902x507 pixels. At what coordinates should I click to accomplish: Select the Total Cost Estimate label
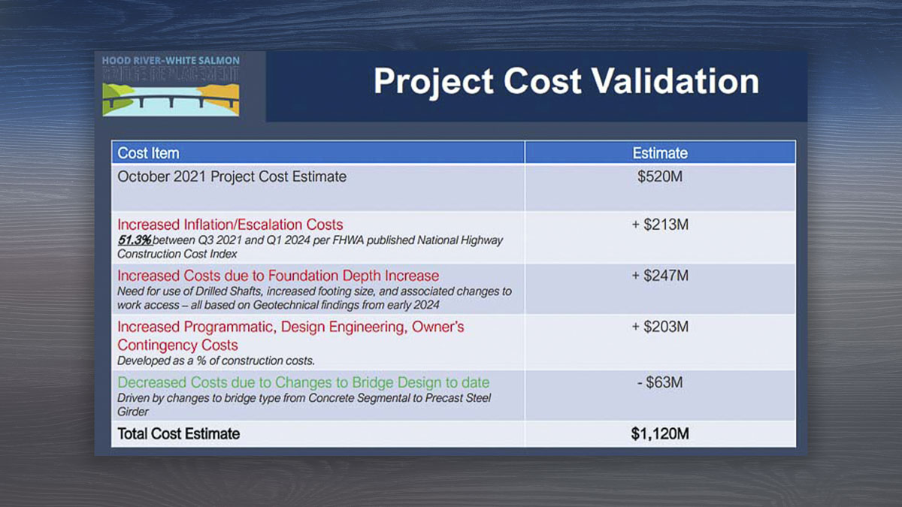pos(179,433)
